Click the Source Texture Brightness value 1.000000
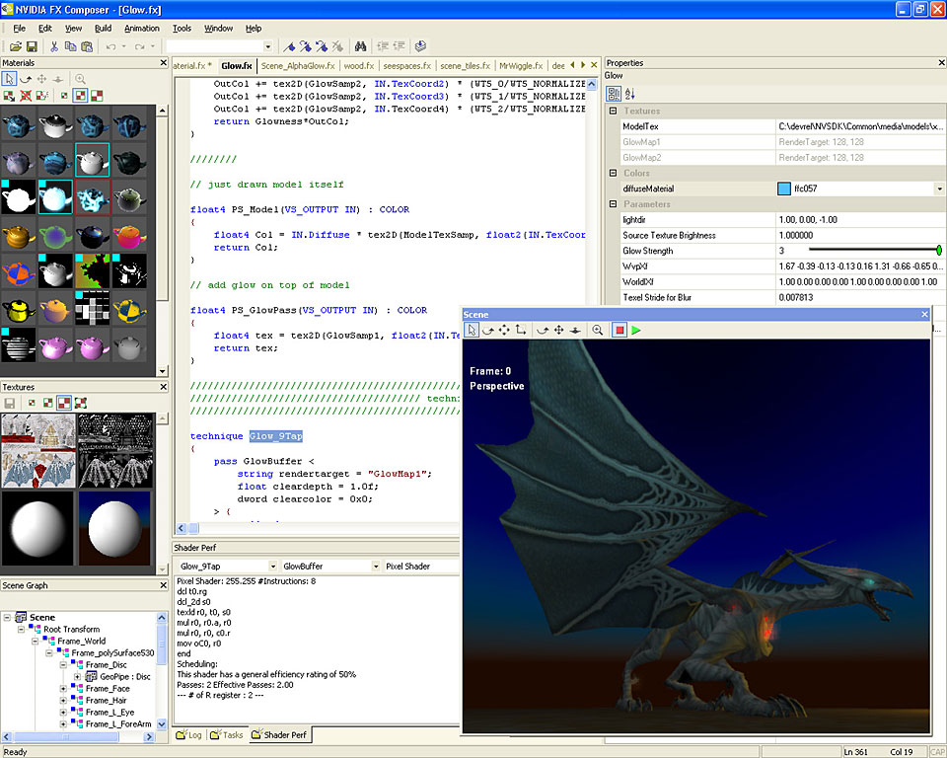Image resolution: width=947 pixels, height=758 pixels. coord(796,235)
